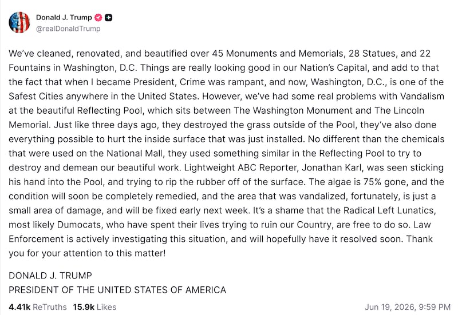Open the Donald J. Trump display name
458x315 pixels.
click(64, 18)
